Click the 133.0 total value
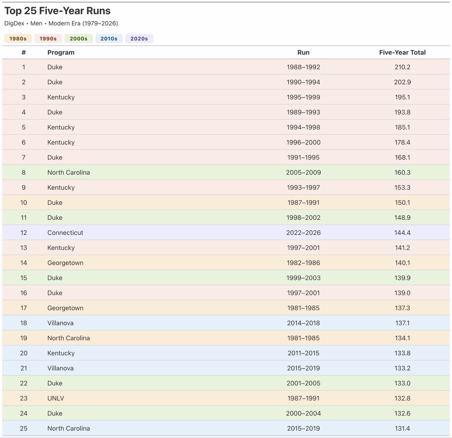The height and width of the screenshot is (438, 452). pyautogui.click(x=402, y=383)
